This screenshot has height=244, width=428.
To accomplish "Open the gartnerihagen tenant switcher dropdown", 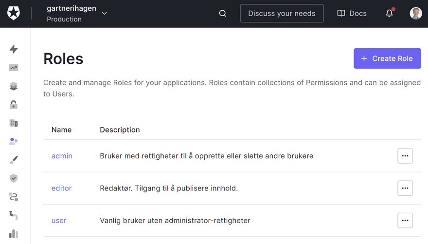I will pyautogui.click(x=77, y=14).
